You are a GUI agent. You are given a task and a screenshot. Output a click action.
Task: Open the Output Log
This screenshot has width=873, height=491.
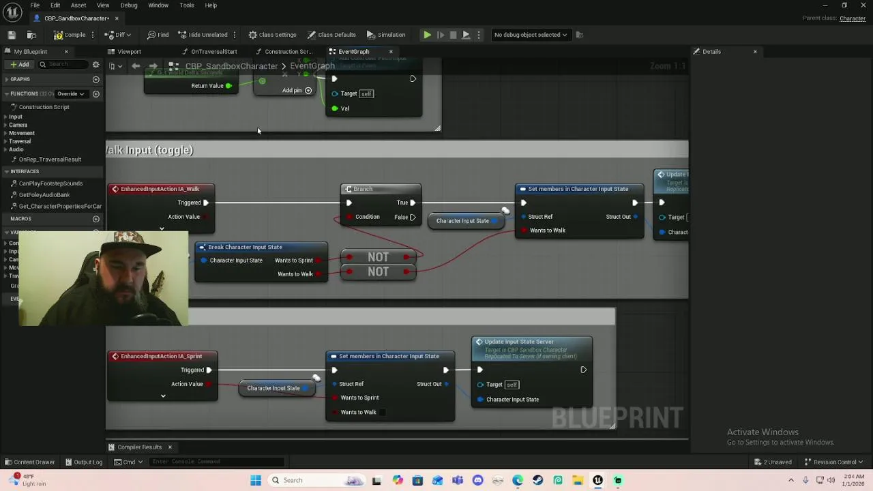pyautogui.click(x=84, y=462)
